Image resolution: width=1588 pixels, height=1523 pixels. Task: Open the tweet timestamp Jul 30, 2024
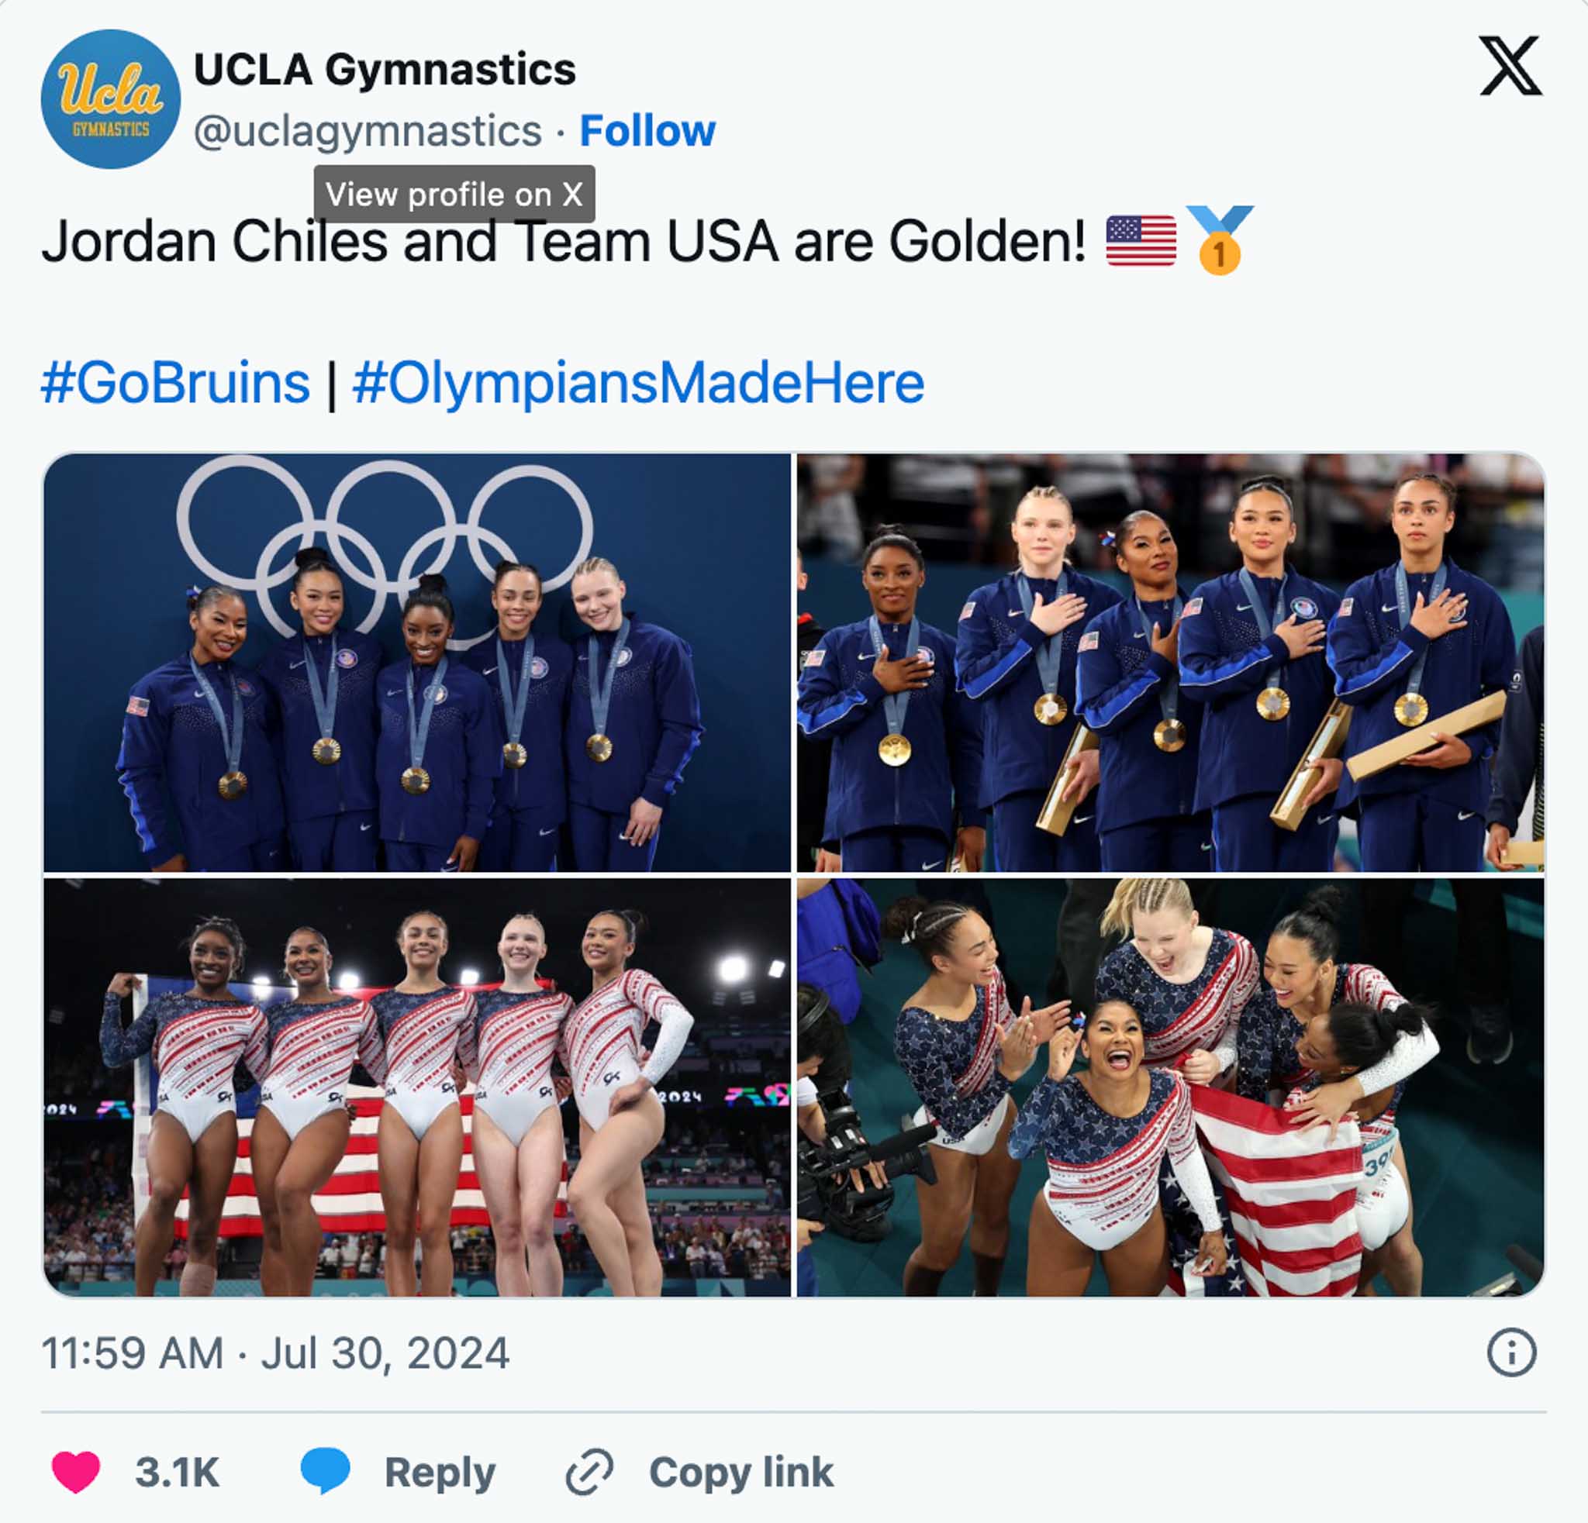click(275, 1353)
